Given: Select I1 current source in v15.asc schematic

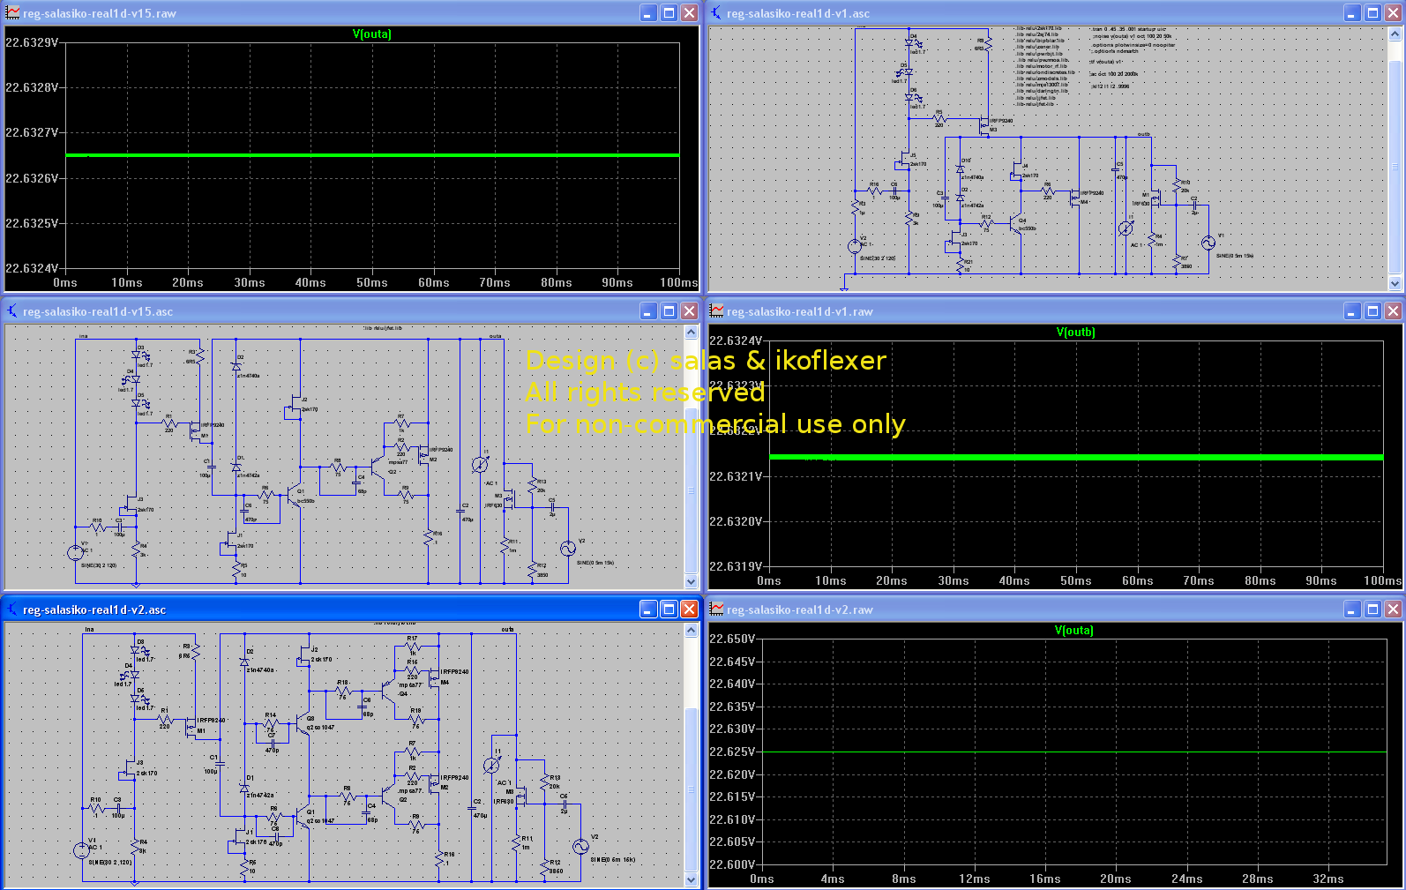Looking at the screenshot, I should (x=480, y=464).
